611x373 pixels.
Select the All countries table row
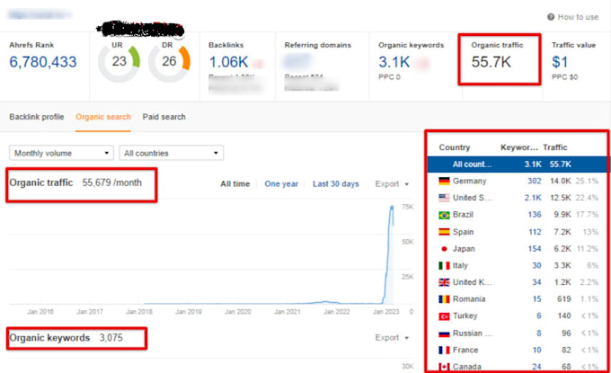coord(518,164)
